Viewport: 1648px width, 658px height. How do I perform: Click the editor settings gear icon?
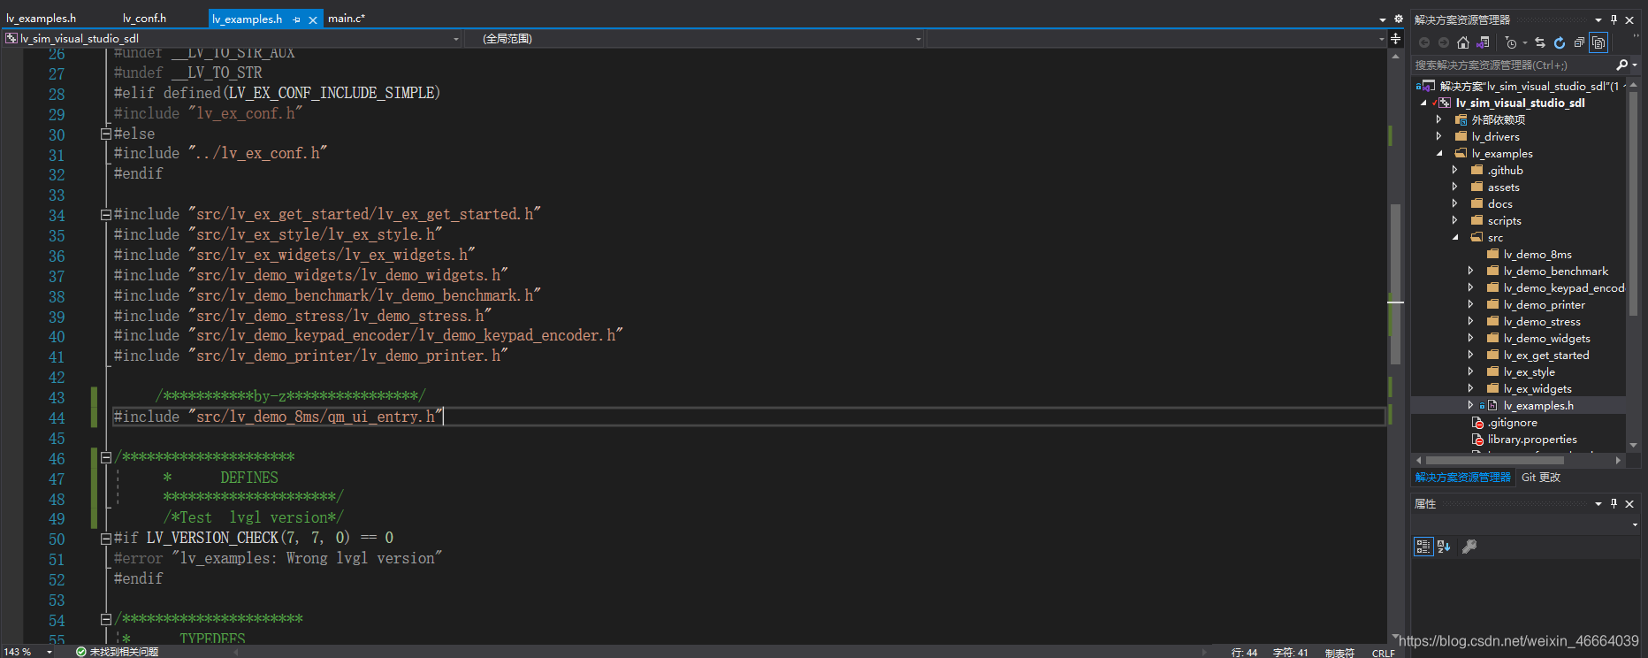(x=1398, y=19)
